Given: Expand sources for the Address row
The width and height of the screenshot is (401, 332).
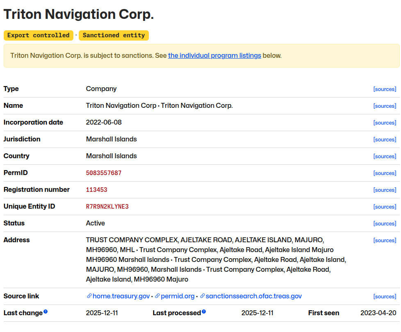Looking at the screenshot, I should pyautogui.click(x=385, y=241).
